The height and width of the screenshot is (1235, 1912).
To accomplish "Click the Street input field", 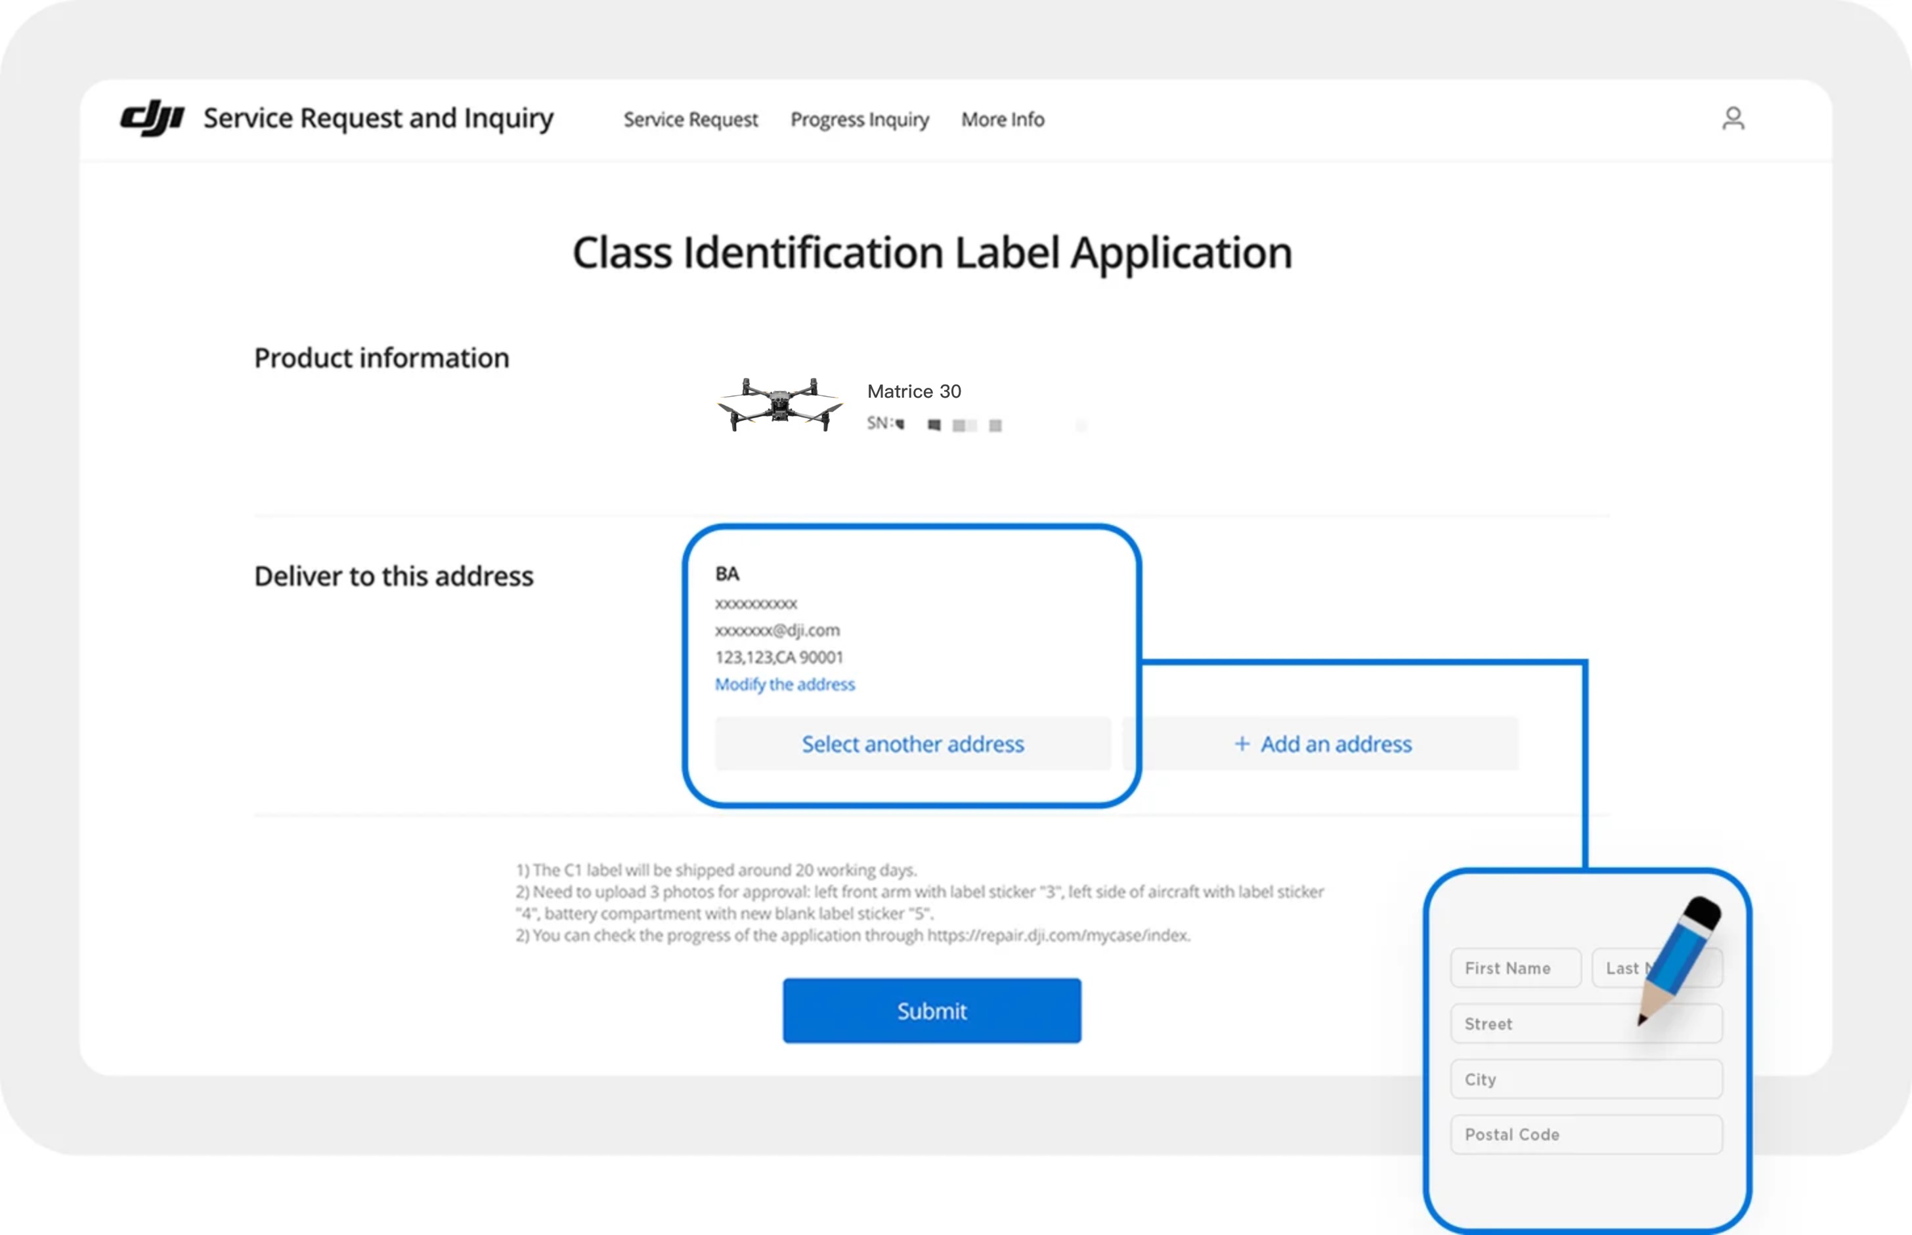I will 1584,1023.
